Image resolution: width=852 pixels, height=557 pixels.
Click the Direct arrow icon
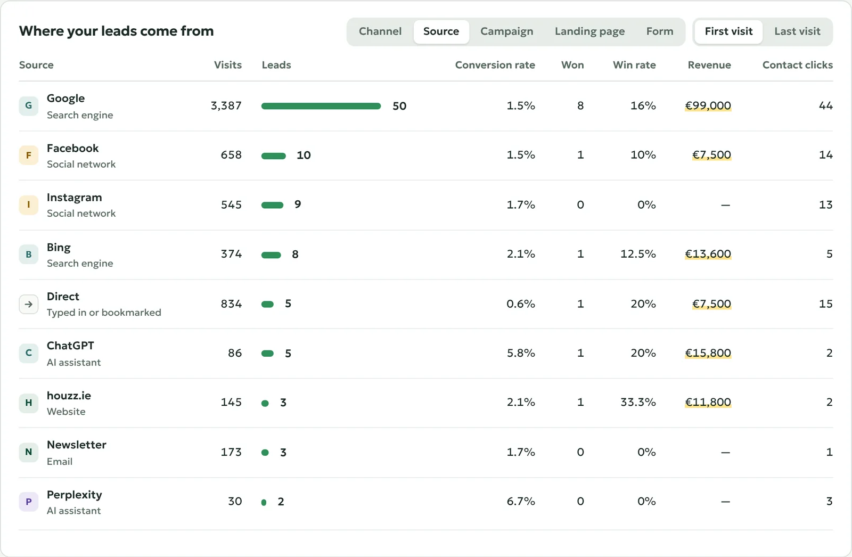pyautogui.click(x=29, y=304)
